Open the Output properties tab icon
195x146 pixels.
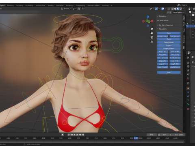[188, 67]
